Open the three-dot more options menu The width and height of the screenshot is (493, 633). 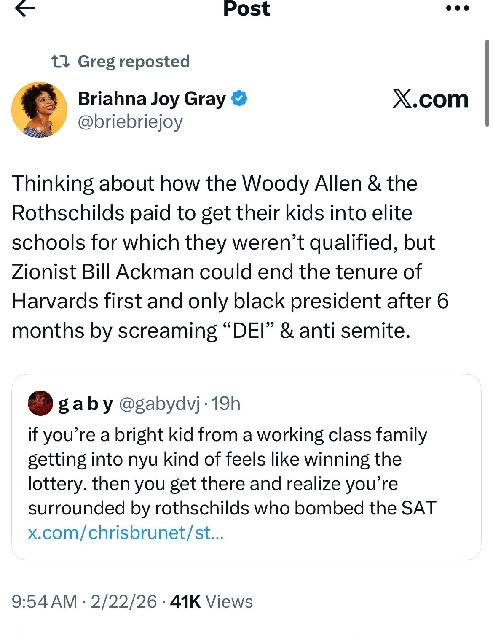(x=458, y=8)
